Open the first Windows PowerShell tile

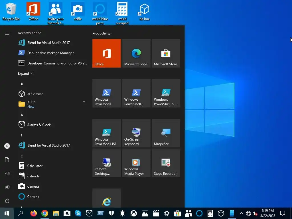click(x=107, y=93)
